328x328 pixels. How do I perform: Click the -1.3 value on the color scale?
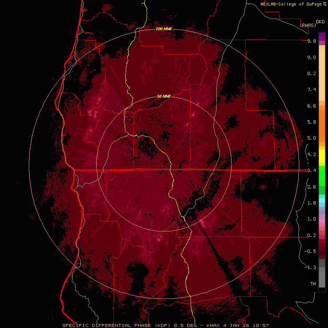point(310,268)
